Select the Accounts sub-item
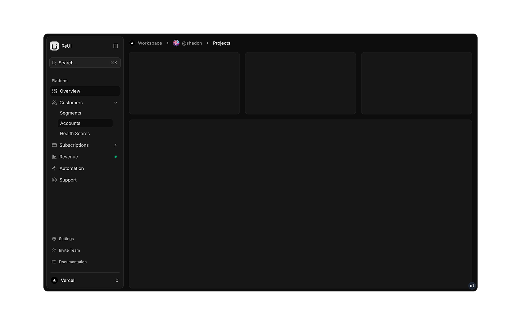Image resolution: width=521 pixels, height=325 pixels. pyautogui.click(x=85, y=123)
